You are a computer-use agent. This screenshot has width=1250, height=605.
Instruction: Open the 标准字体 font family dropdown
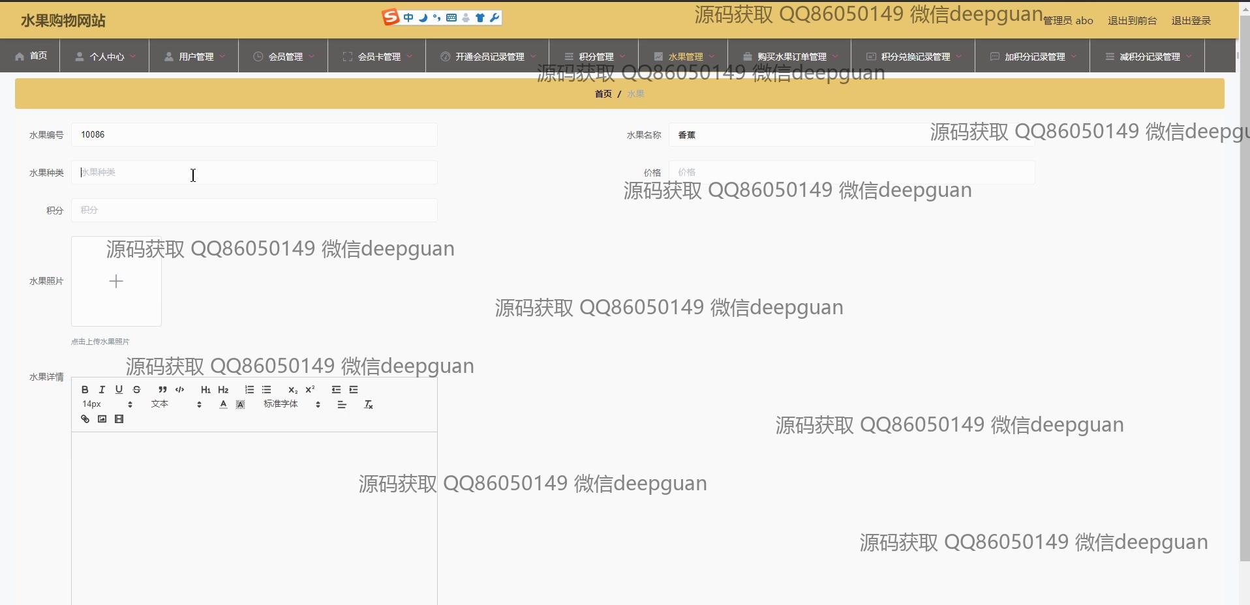click(x=292, y=405)
